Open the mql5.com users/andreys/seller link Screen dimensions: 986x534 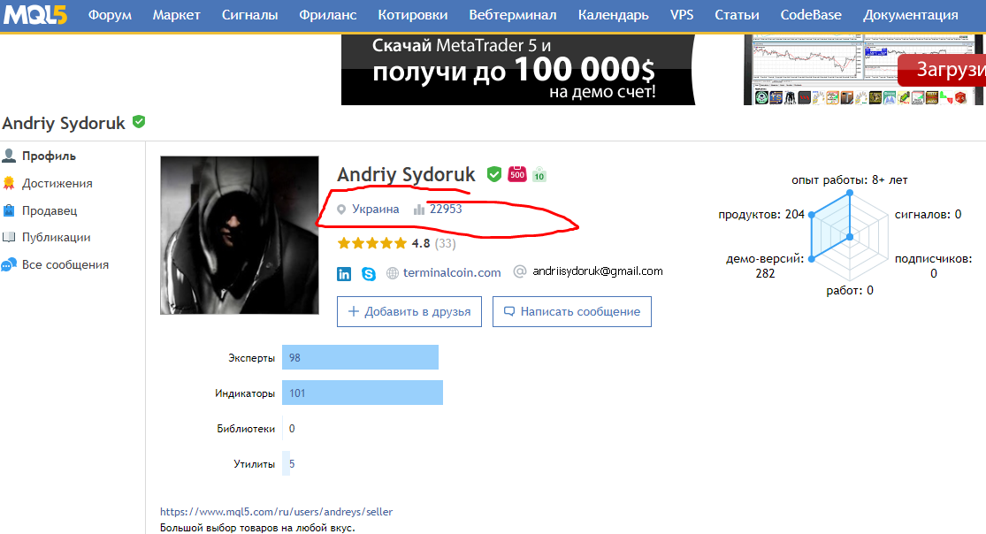coord(276,512)
